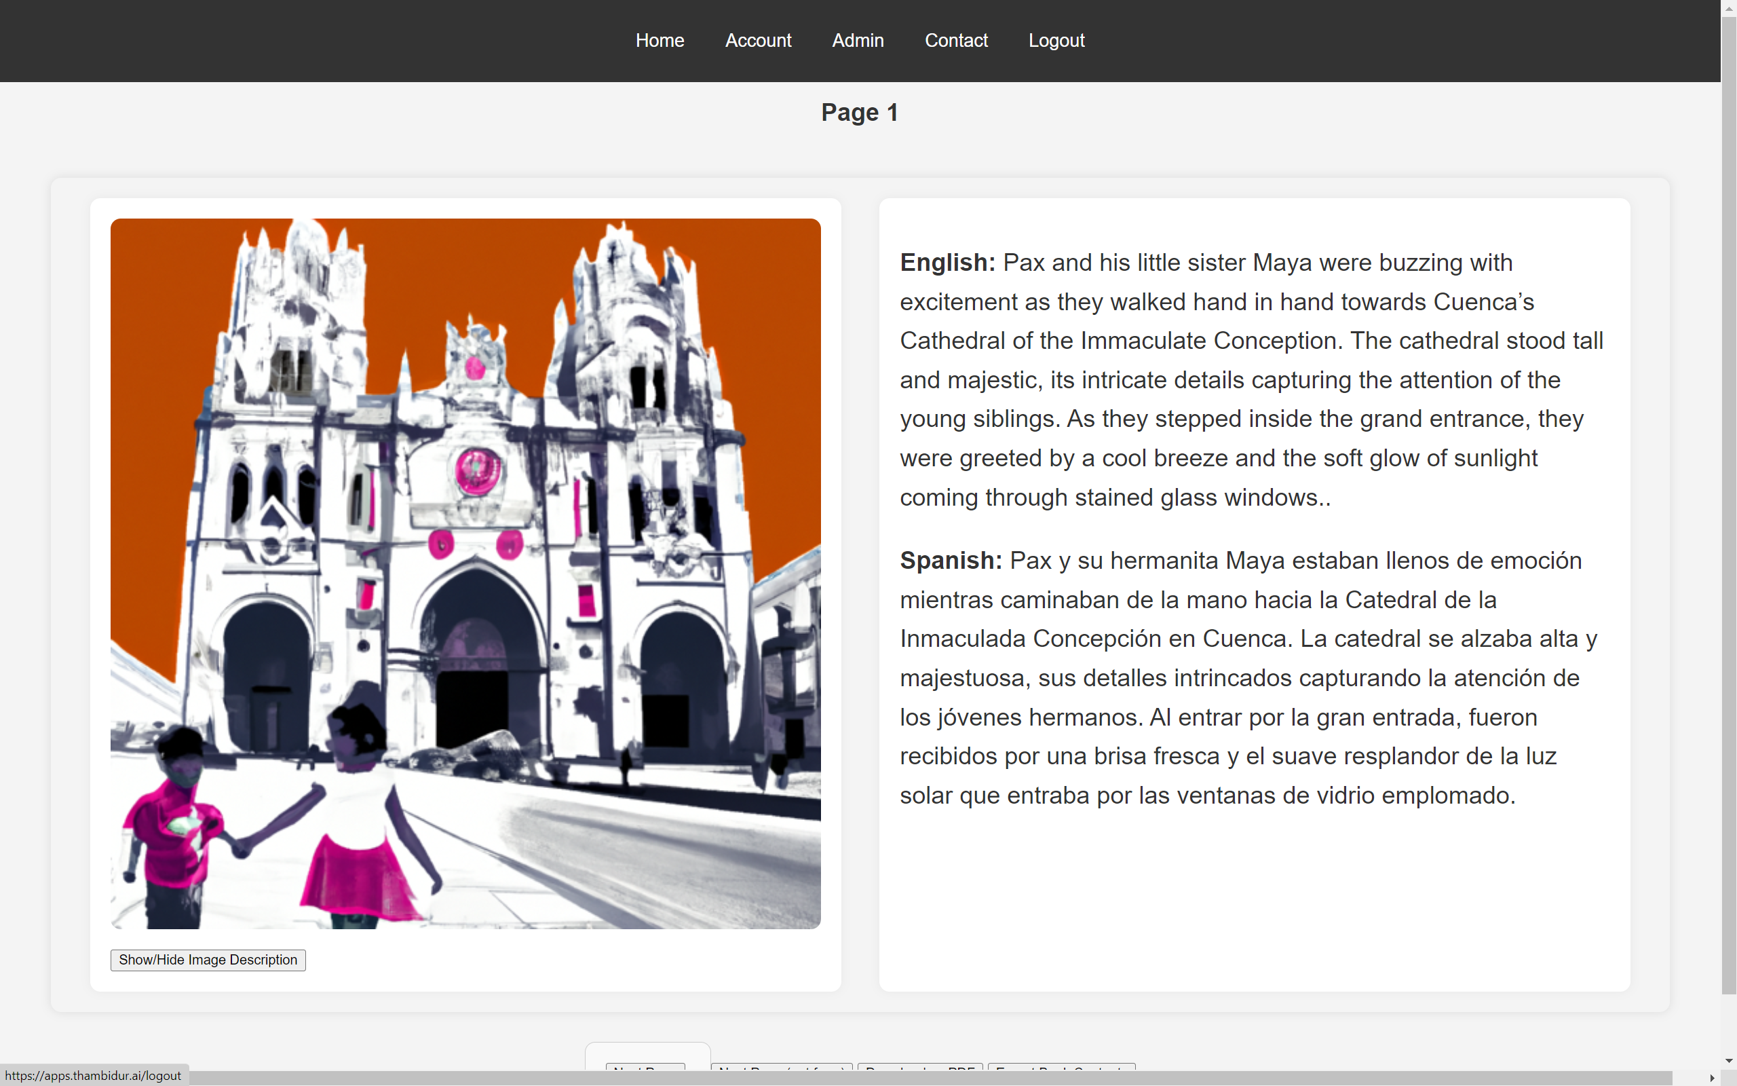
Task: Open the Contact page link
Action: pos(956,40)
